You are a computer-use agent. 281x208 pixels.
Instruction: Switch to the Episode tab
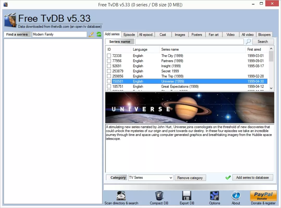point(129,35)
